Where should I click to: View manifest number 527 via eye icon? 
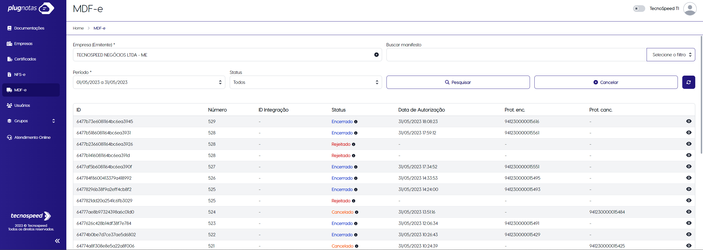[689, 166]
